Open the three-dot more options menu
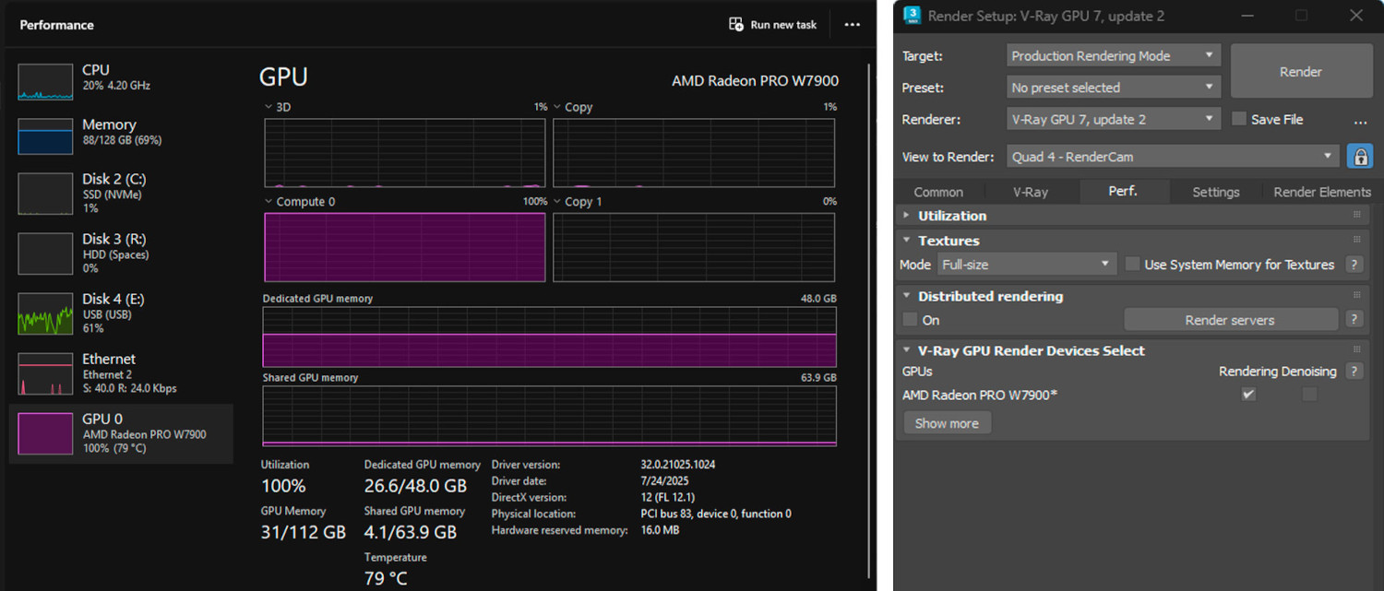This screenshot has height=591, width=1384. coord(853,25)
